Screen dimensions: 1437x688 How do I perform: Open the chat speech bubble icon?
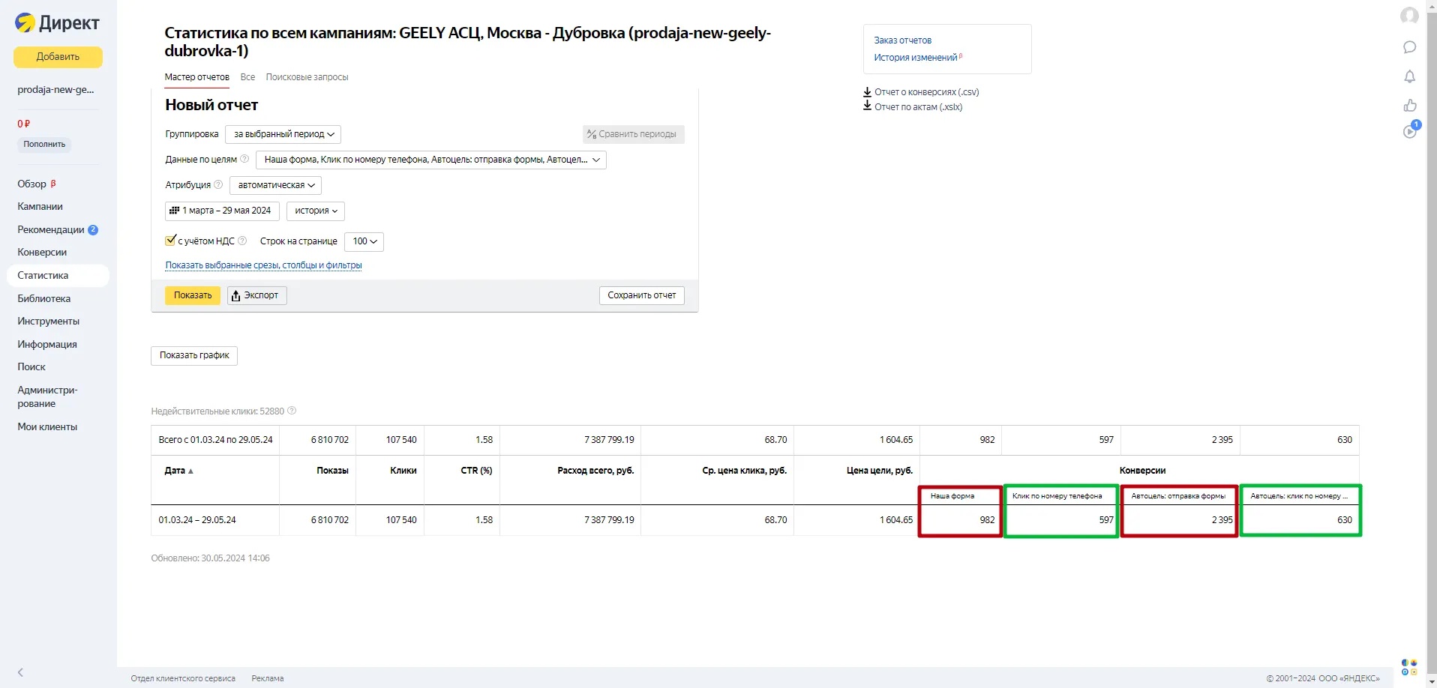point(1409,47)
